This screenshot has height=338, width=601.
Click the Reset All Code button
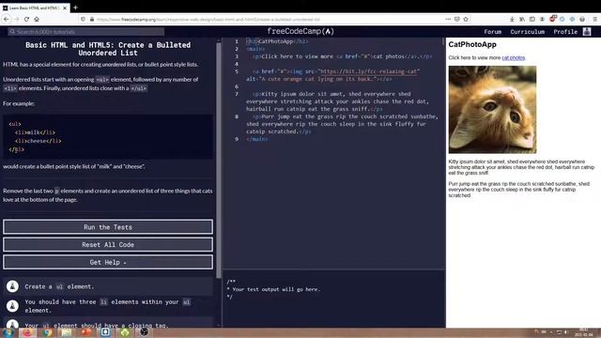[x=108, y=244]
